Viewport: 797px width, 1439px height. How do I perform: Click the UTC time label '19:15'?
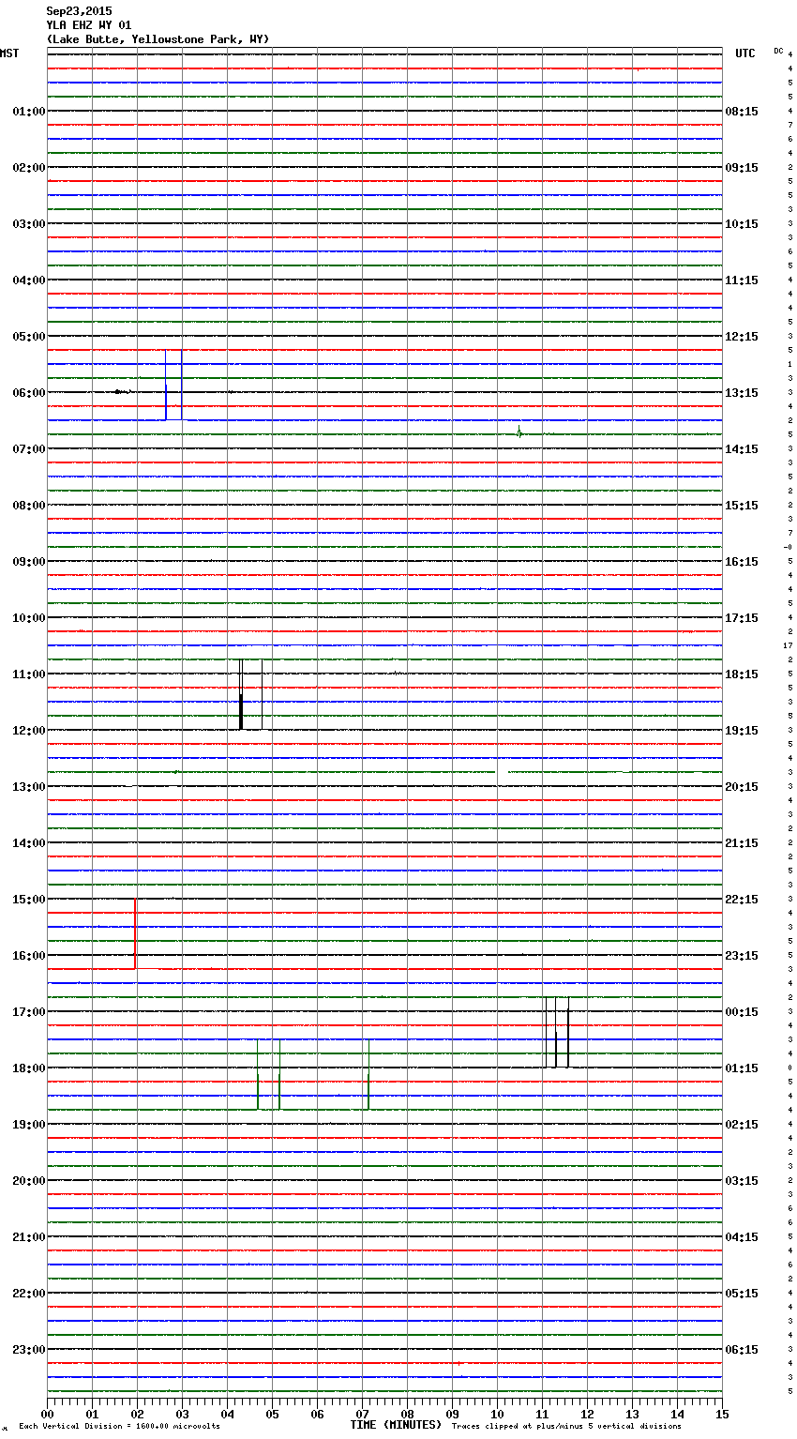pos(742,731)
